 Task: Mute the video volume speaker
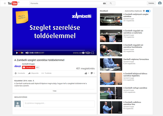27,53
